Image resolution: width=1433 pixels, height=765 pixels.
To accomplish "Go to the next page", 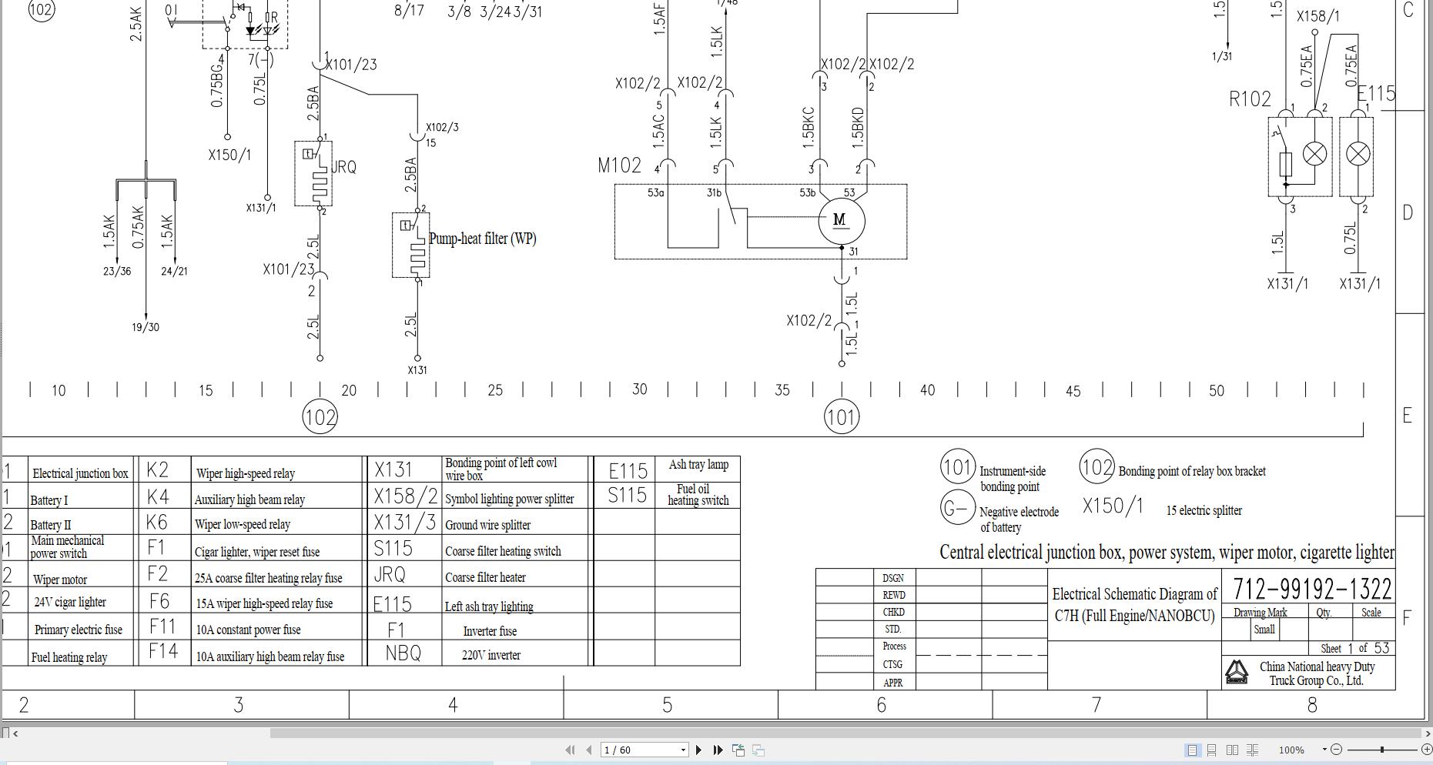I will [698, 750].
